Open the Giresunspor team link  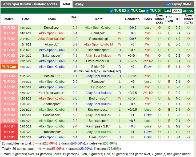98,138
